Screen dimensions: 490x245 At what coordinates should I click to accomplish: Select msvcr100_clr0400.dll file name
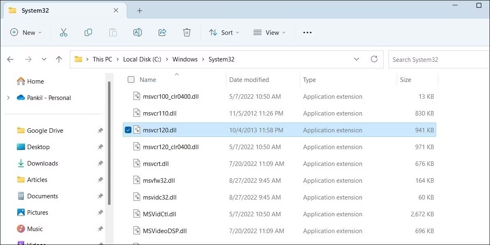tap(170, 97)
